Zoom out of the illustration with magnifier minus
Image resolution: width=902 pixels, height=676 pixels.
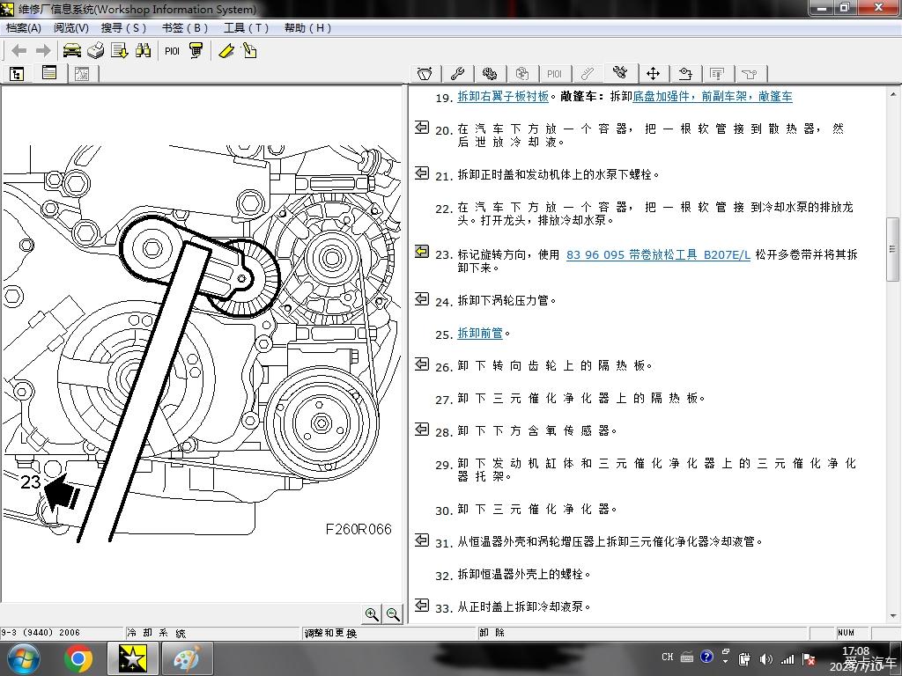click(x=393, y=614)
